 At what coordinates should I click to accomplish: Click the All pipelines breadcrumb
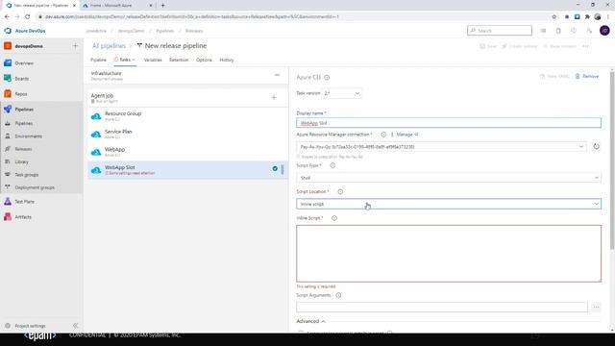[109, 46]
